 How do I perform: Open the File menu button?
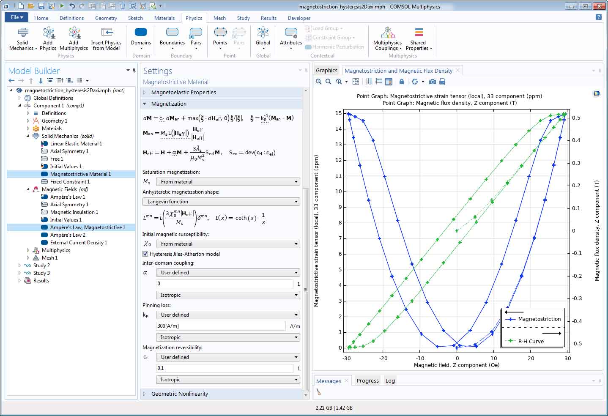(16, 17)
